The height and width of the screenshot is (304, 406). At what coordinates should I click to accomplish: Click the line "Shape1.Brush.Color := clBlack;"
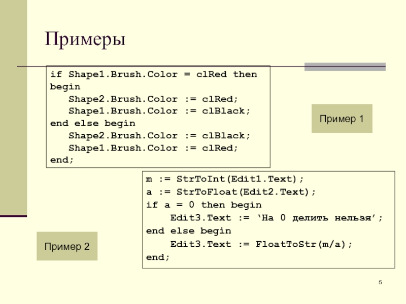159,111
